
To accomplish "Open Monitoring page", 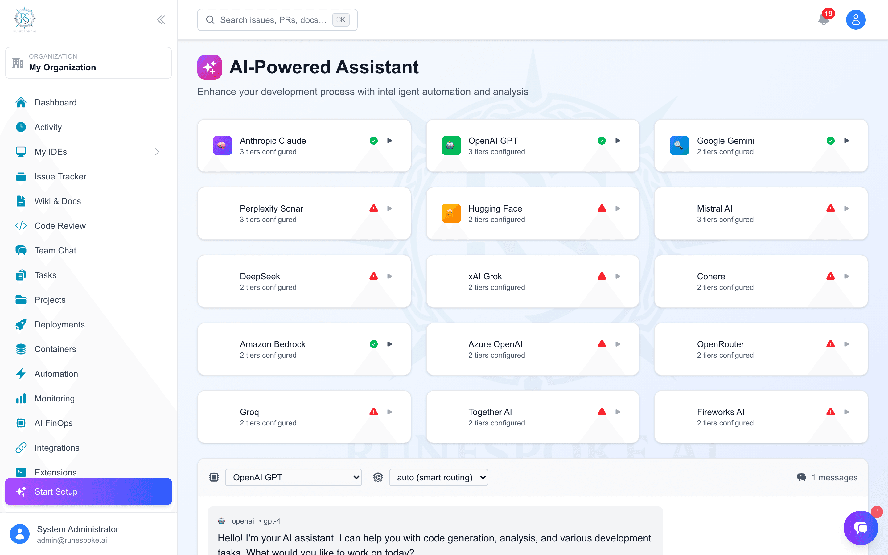I will coord(88,399).
